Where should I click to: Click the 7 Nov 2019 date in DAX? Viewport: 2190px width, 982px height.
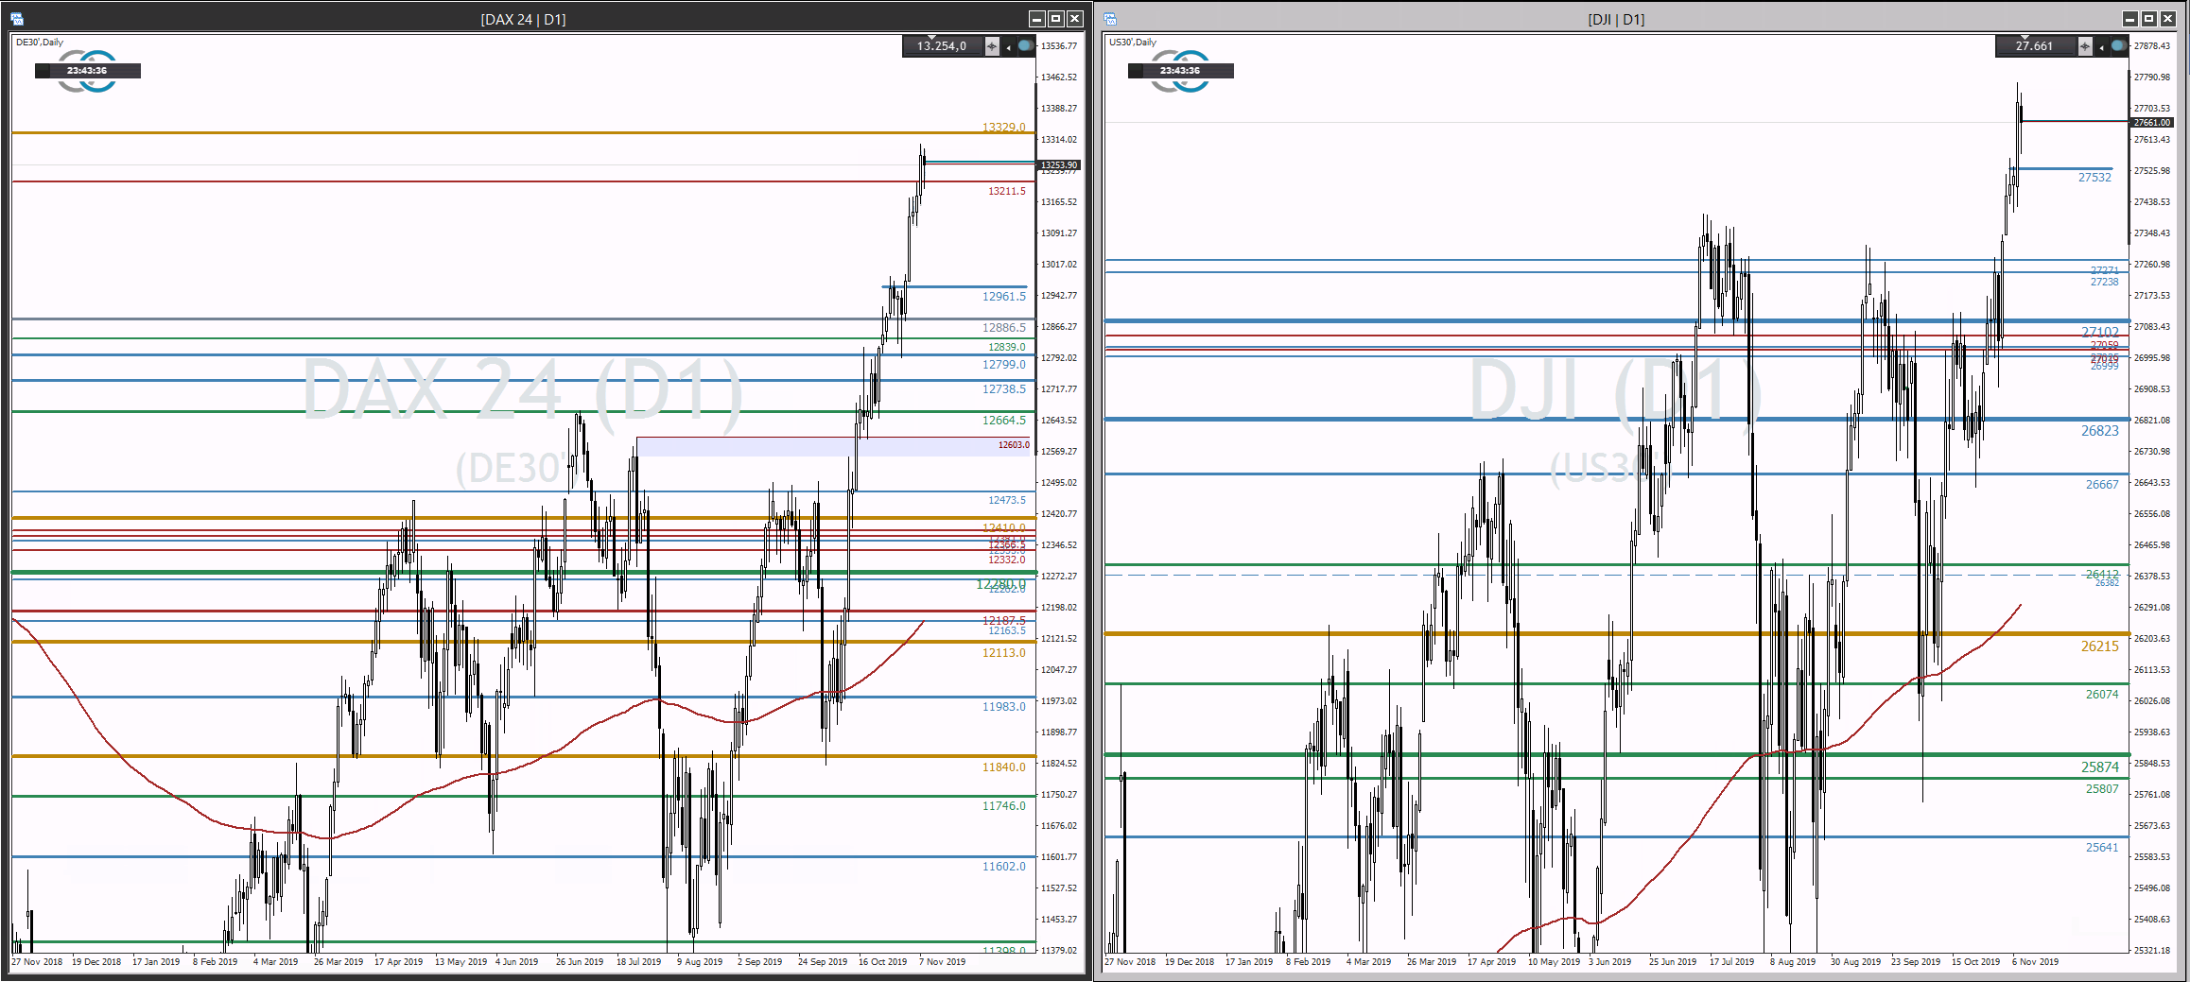942,962
